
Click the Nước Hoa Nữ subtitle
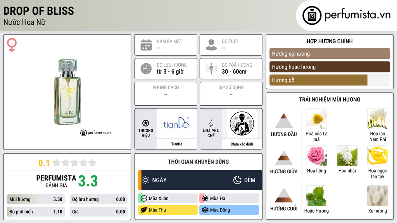pyautogui.click(x=24, y=22)
